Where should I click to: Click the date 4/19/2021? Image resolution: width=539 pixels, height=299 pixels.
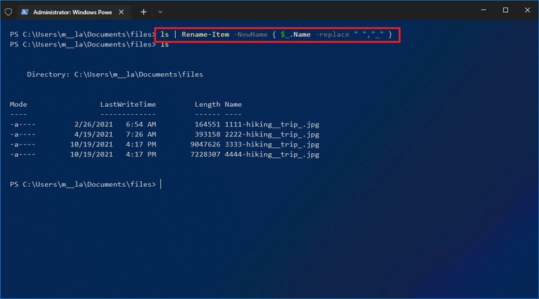pos(94,134)
